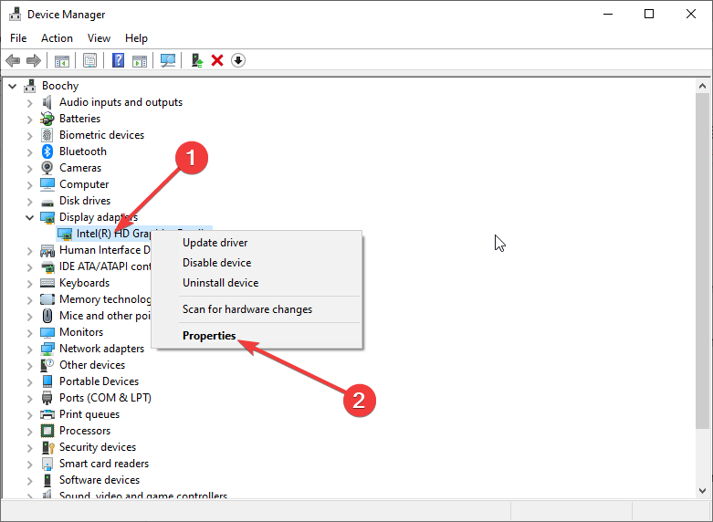Click the Keyboards category icon

pyautogui.click(x=47, y=283)
